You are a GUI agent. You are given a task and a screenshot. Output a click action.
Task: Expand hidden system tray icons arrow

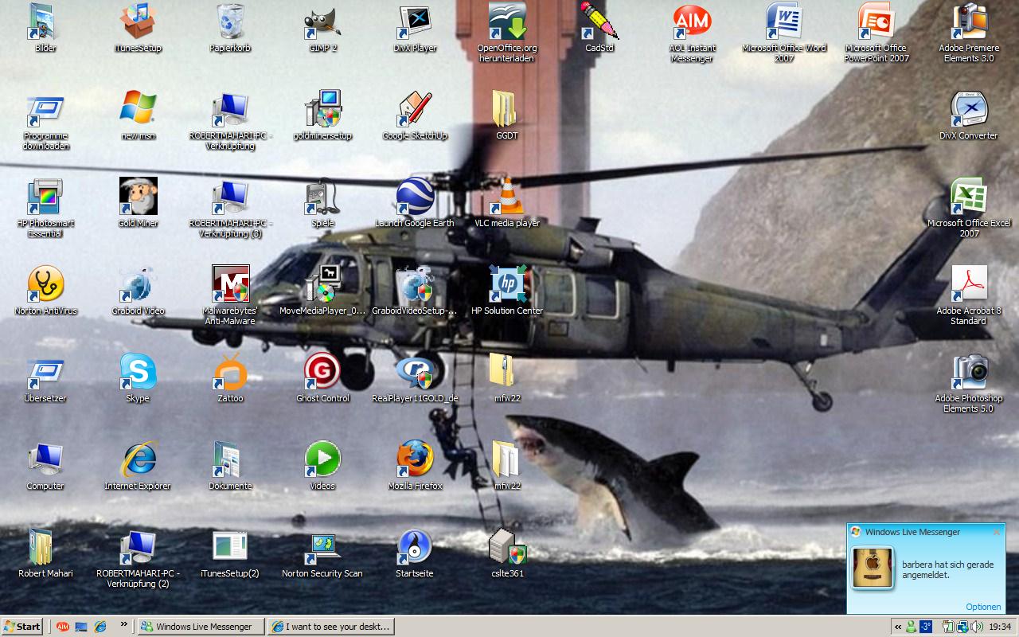coord(899,627)
